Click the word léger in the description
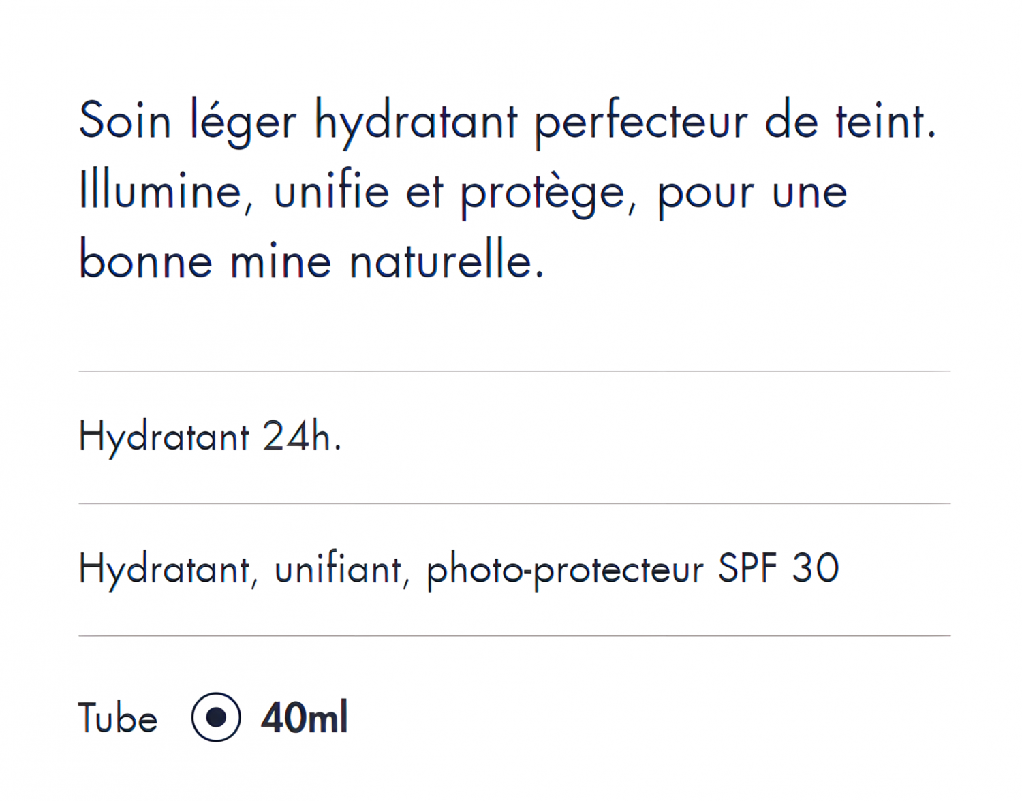1022x801 pixels. pos(243,123)
